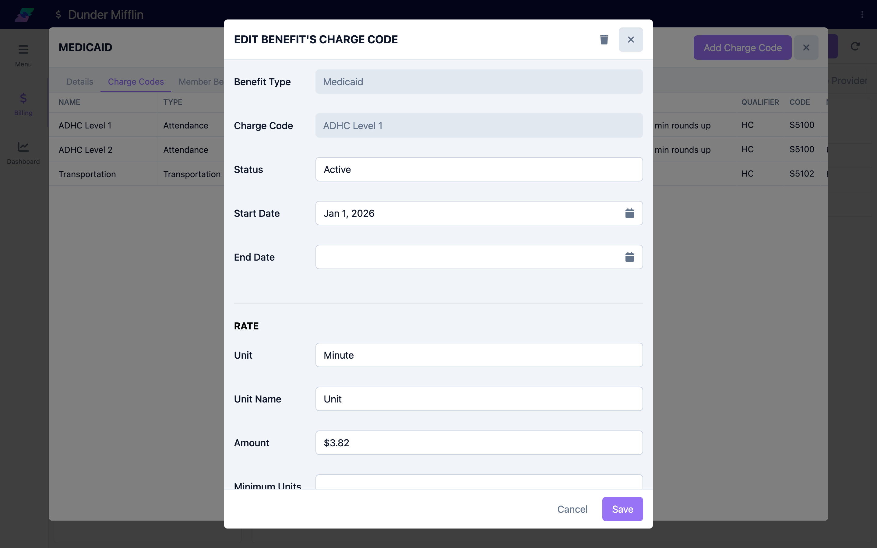
Task: Open the Member Benefits tab
Action: [x=201, y=82]
